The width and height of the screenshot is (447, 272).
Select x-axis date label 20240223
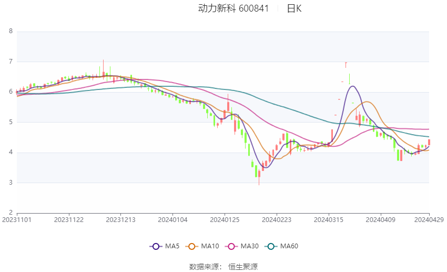coord(277,220)
